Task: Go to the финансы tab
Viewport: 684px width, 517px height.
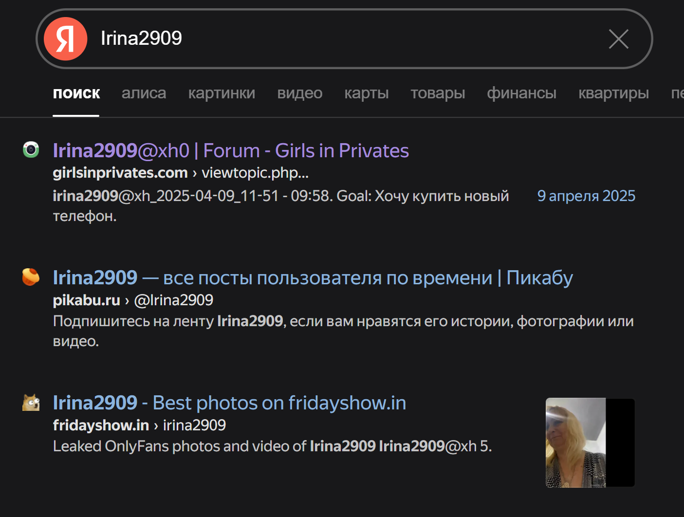Action: (521, 93)
